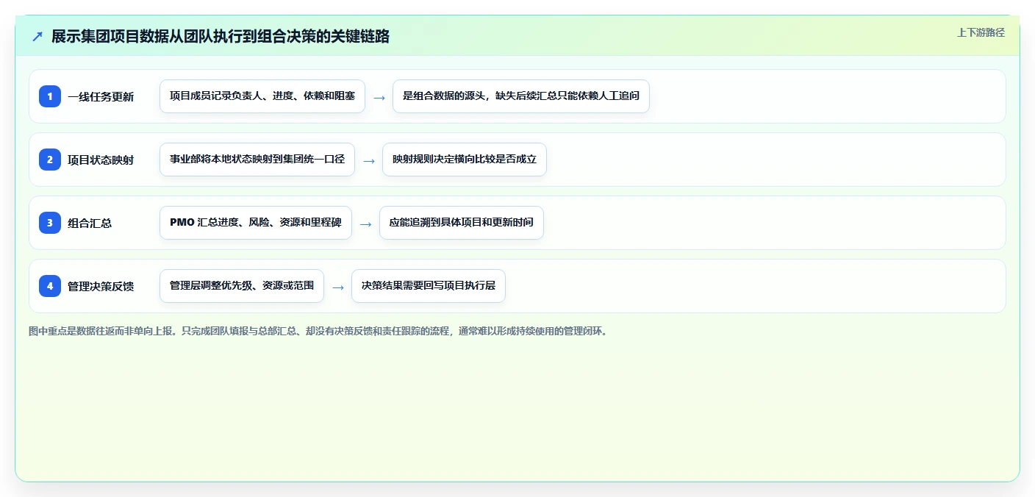Click the PMO 汇总进度、风险、资源和里程碑 box

pos(256,223)
